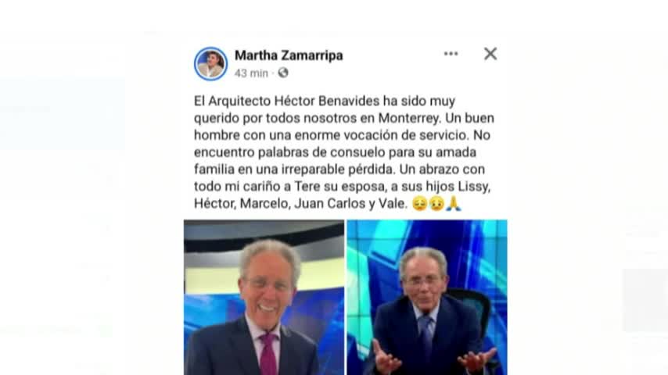
Task: Click the magenta tie in left photo
Action: pyautogui.click(x=268, y=354)
